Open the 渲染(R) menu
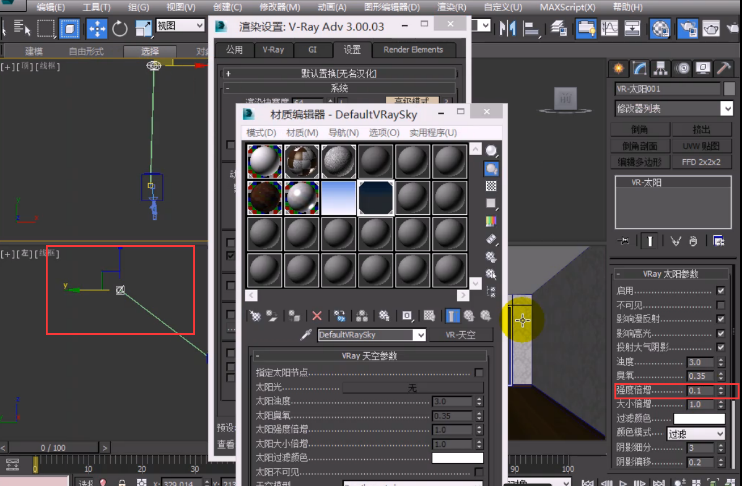742x486 pixels. [x=452, y=7]
